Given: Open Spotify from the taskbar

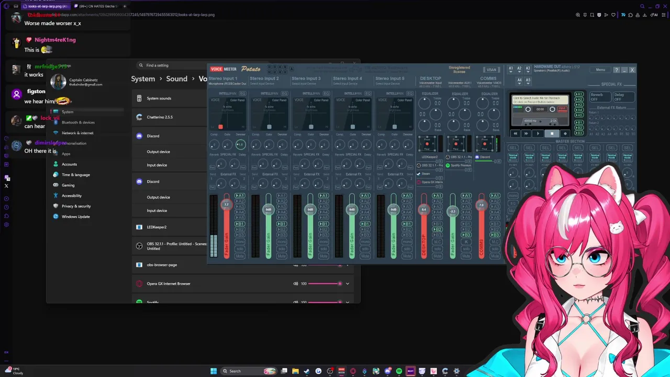Looking at the screenshot, I should pos(399,371).
